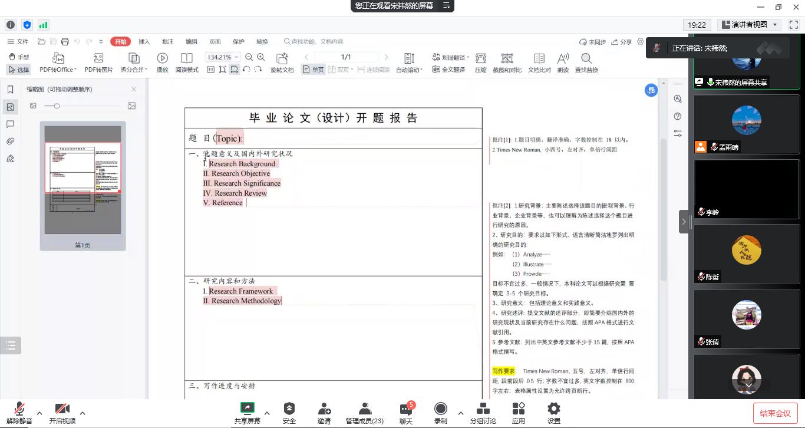The height and width of the screenshot is (428, 805).
Task: Start slideshow with the 播放 icon
Action: pyautogui.click(x=162, y=63)
